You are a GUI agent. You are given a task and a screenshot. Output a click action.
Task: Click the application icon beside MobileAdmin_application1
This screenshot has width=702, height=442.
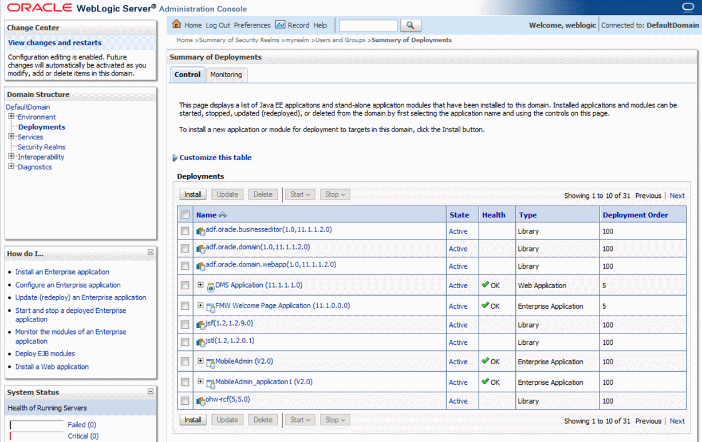[211, 384]
